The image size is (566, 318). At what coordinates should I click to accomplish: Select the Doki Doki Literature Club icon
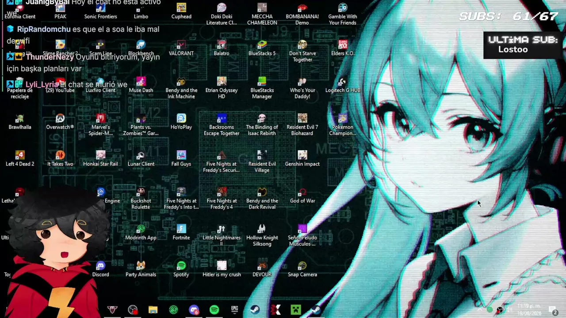point(222,14)
